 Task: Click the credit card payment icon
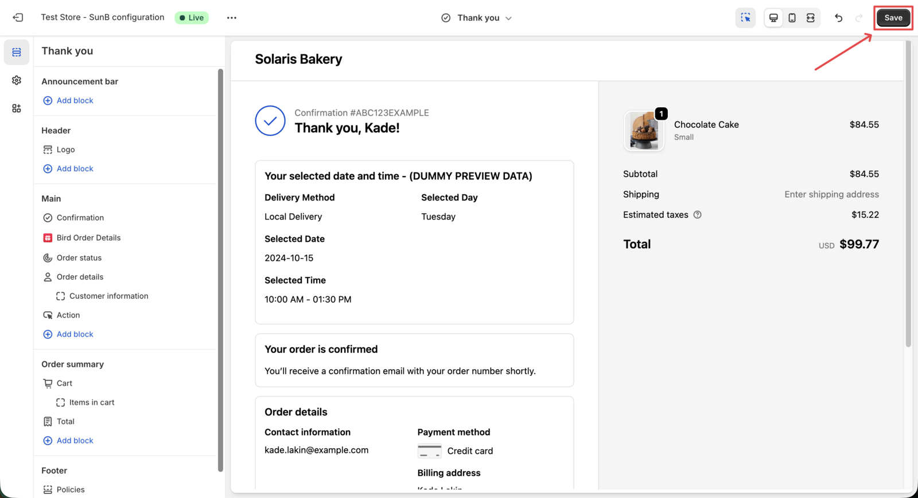coord(430,451)
